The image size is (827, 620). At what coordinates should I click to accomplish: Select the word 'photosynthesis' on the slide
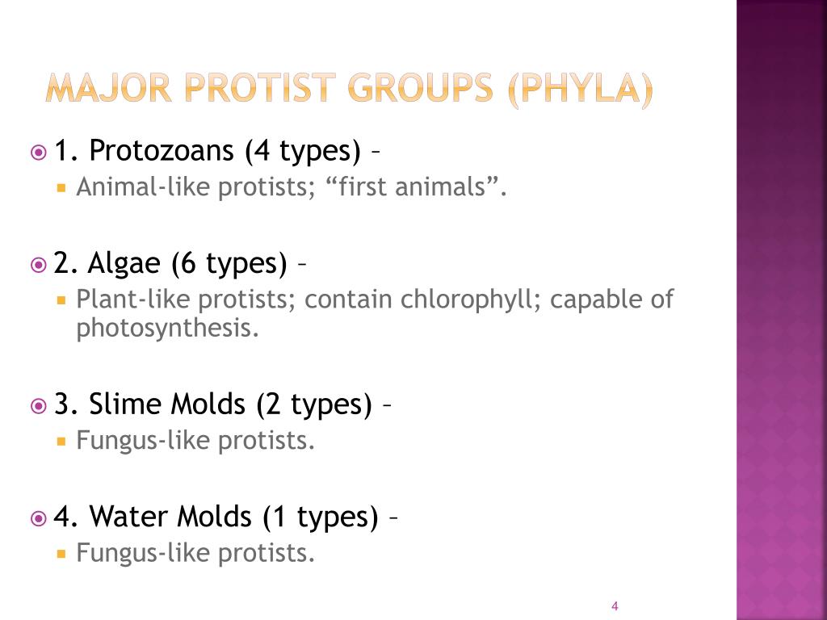(x=168, y=329)
